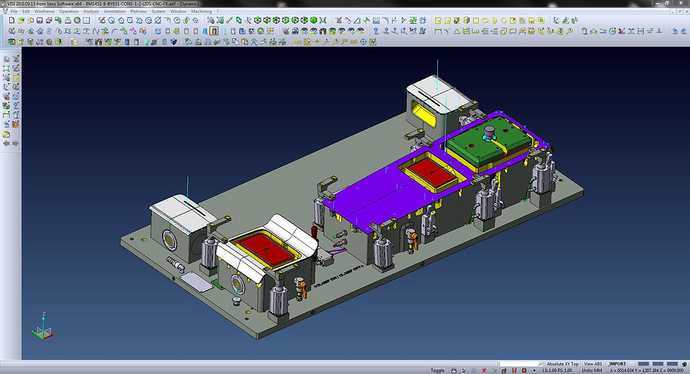Open the Operation menu

(x=69, y=11)
